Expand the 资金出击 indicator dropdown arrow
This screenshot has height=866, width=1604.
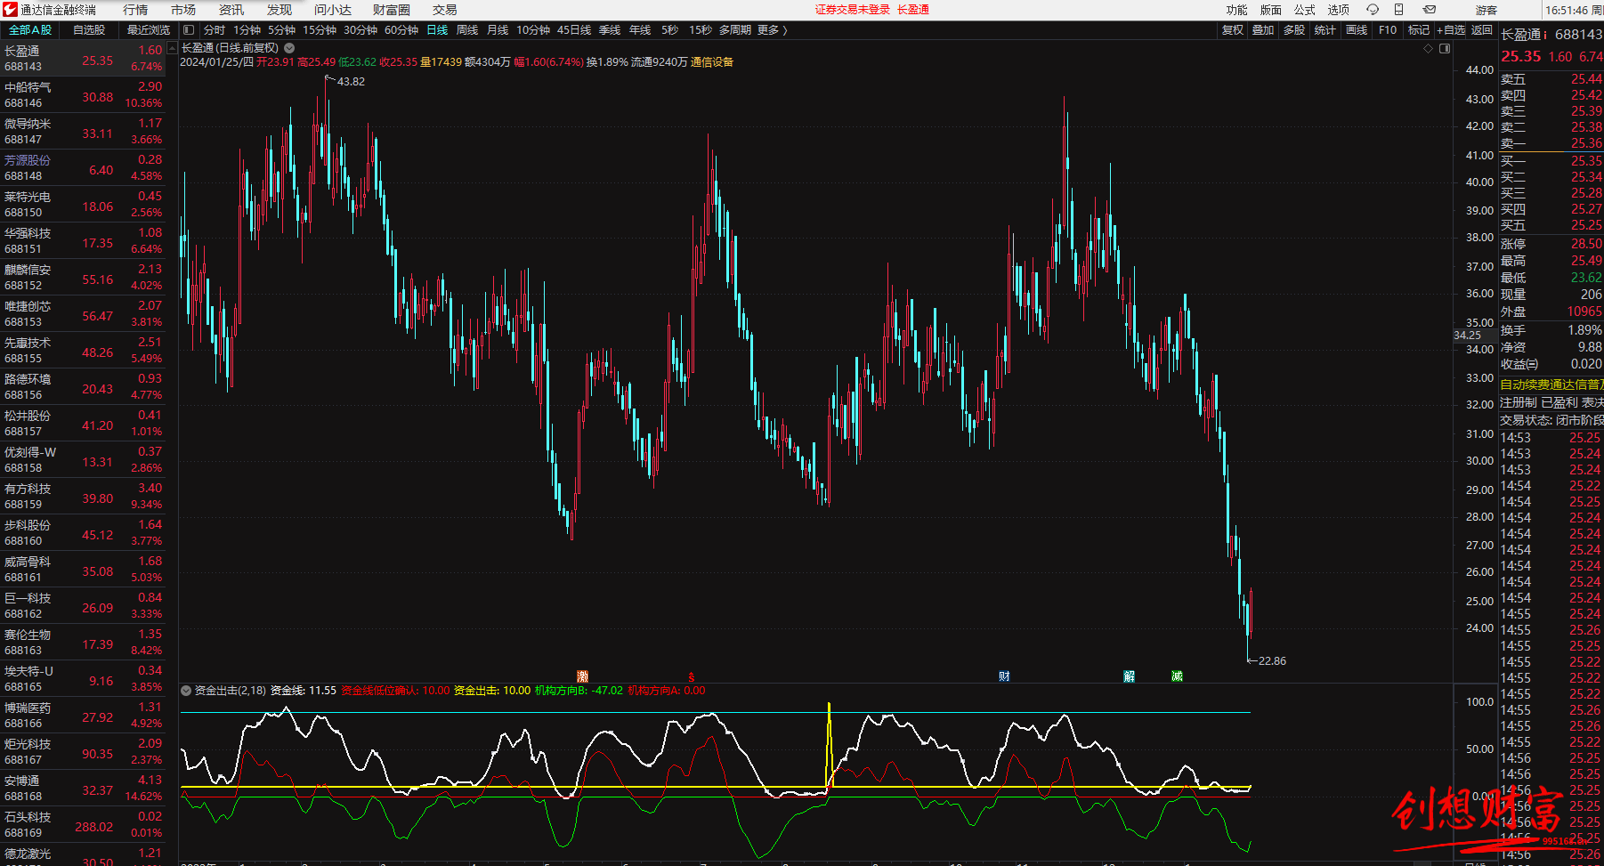186,691
